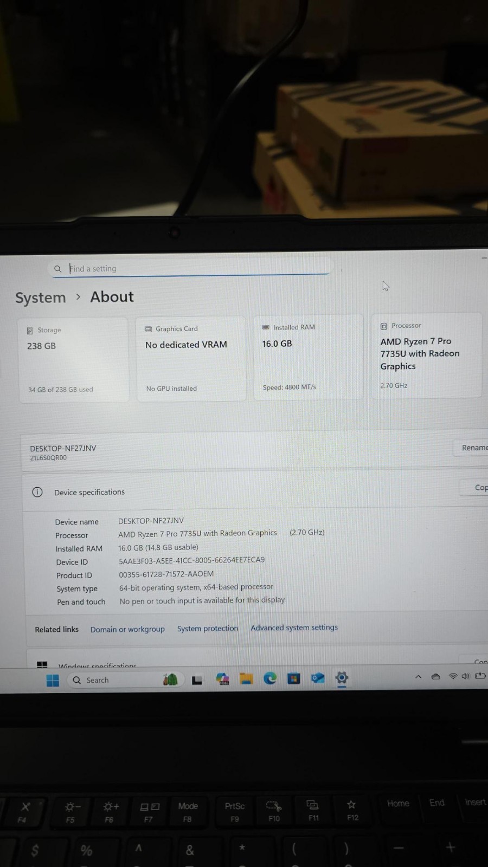Open the Advanced system settings link
Screen dimensions: 488x867
coord(294,627)
